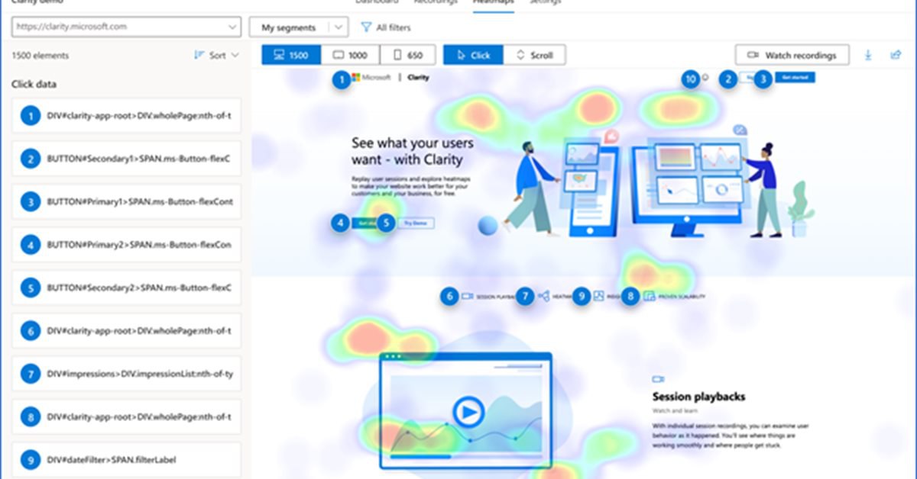Screen dimensions: 917x479
Task: Select element 9 DIV#dateFilter in list
Action: pos(127,460)
